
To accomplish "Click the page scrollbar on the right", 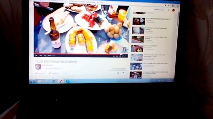I will pos(178,19).
